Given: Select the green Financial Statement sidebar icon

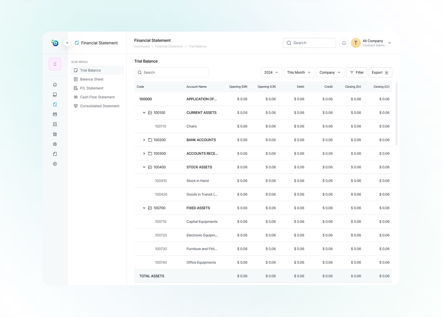Looking at the screenshot, I should click(55, 104).
